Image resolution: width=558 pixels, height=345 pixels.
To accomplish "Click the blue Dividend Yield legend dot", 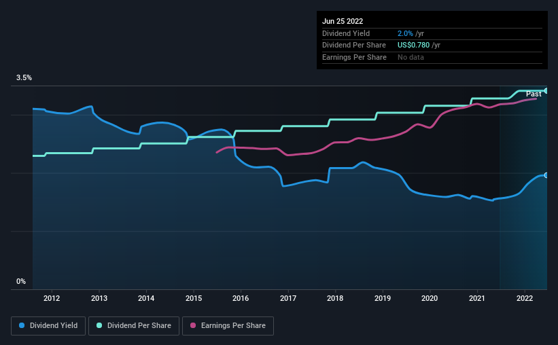I will (22, 325).
